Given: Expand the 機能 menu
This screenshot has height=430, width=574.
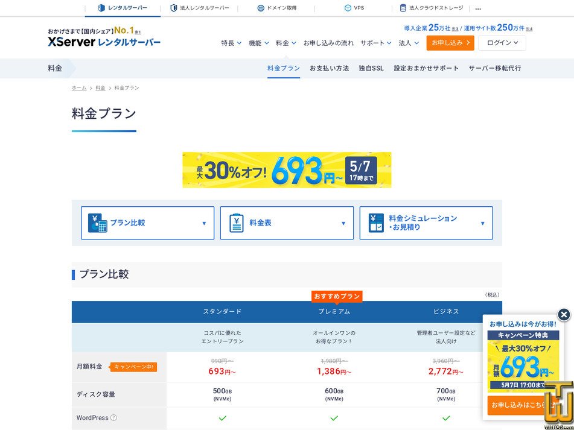Looking at the screenshot, I should point(259,43).
